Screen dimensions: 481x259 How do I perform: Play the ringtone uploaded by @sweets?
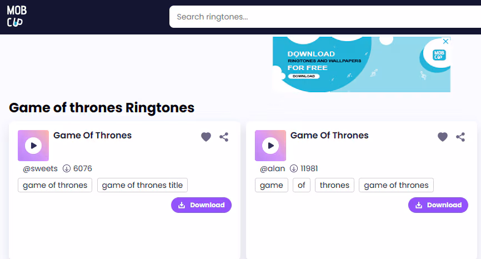[x=33, y=146]
